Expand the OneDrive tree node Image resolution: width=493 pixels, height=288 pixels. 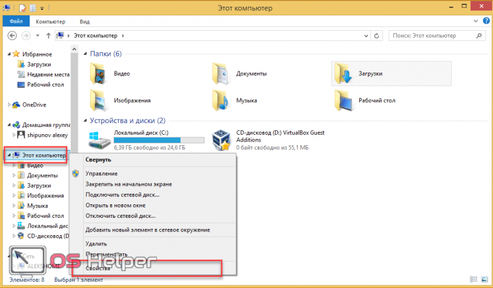(x=9, y=105)
